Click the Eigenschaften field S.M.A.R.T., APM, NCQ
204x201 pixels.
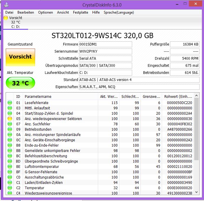(x=139, y=87)
